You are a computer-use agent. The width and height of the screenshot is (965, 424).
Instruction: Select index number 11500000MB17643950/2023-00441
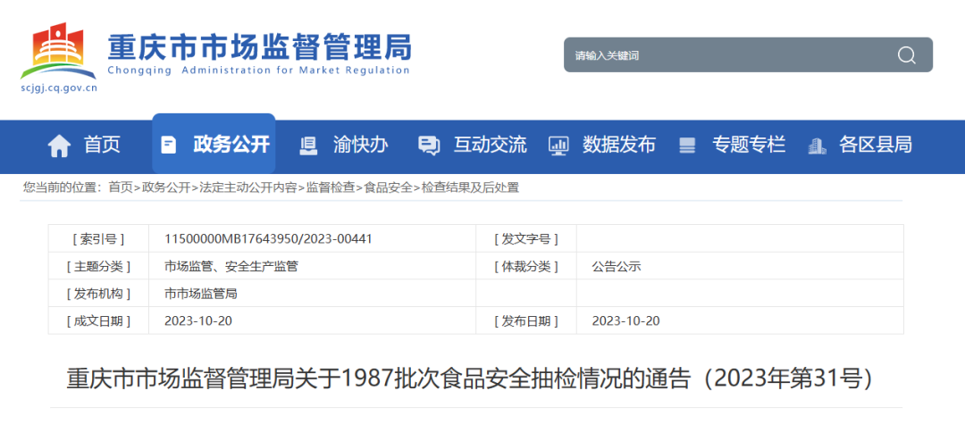268,238
